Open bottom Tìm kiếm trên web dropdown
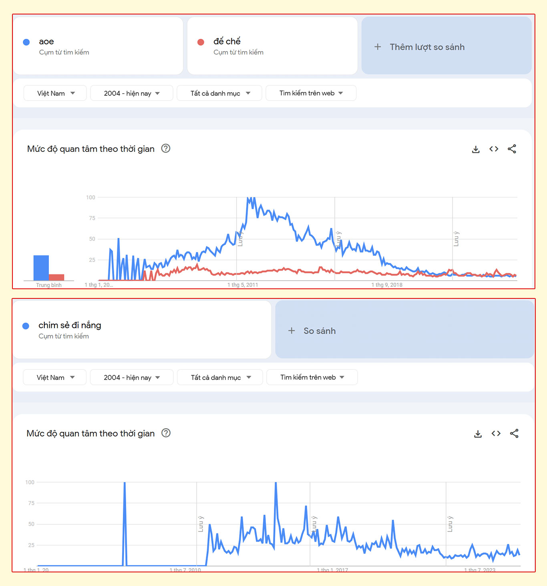The width and height of the screenshot is (547, 586). (312, 377)
